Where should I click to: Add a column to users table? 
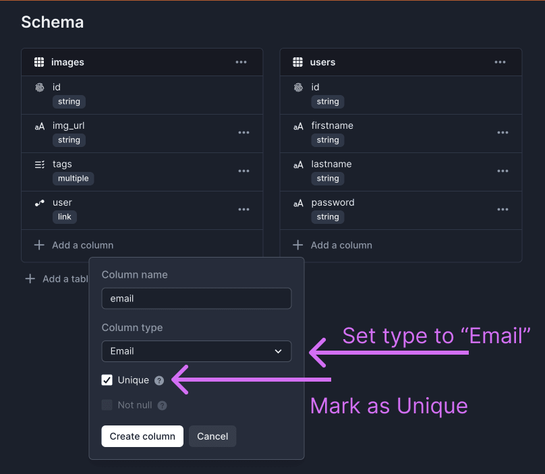pos(333,245)
